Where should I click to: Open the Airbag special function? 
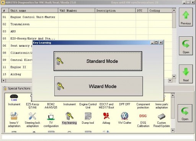coord(106,118)
